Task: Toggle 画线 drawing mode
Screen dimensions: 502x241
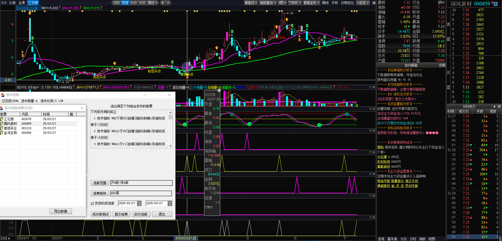Action: pos(325,3)
